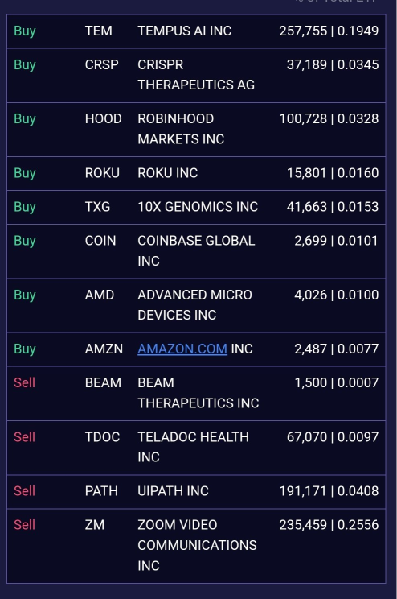Select the 257,755 | 0.1949 value cell
This screenshot has height=599, width=397.
tap(329, 31)
